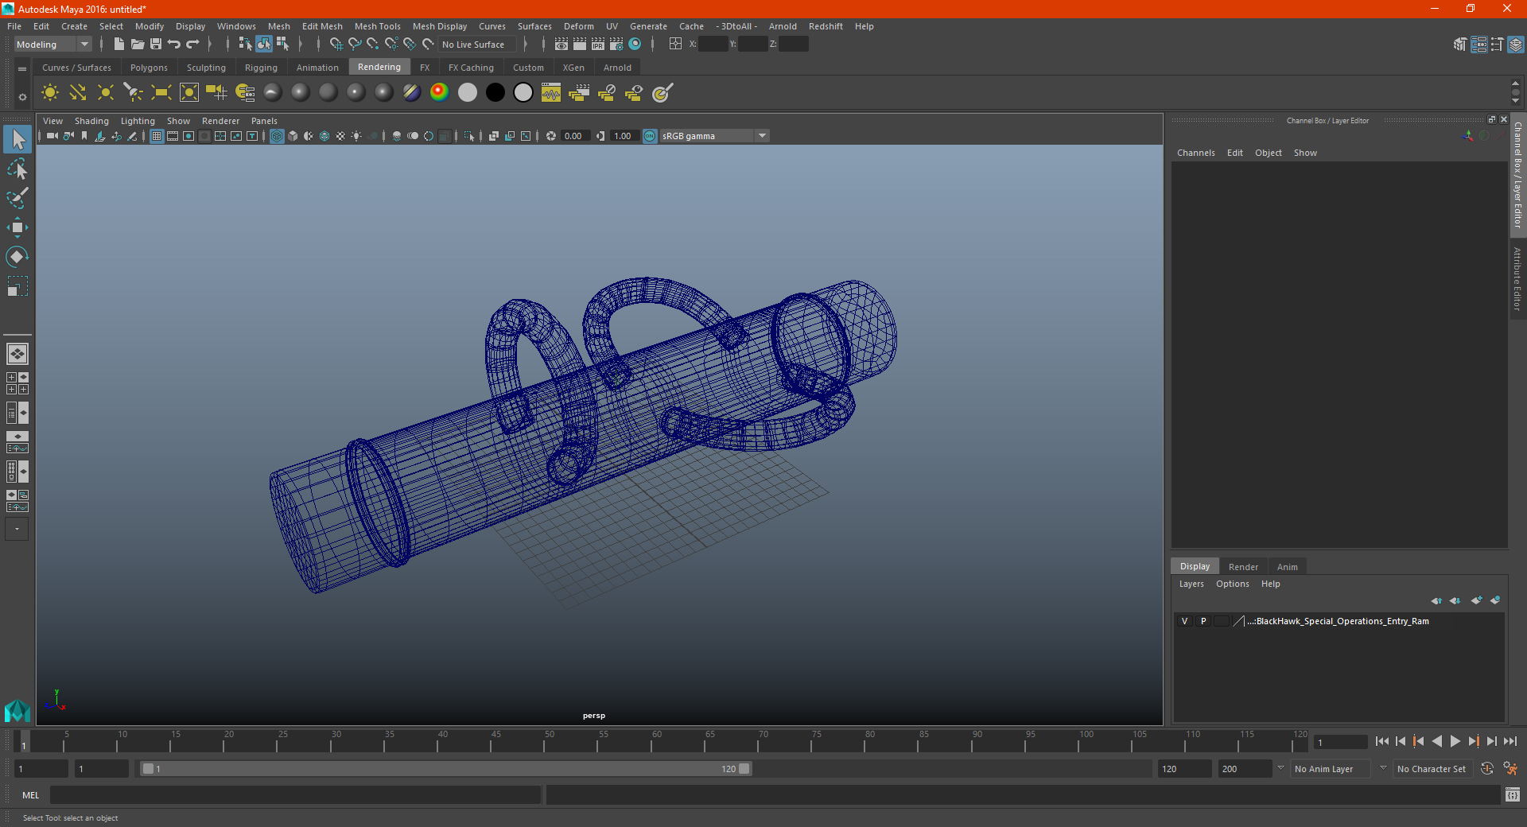The height and width of the screenshot is (827, 1527).
Task: Activate the Paint Selection tool
Action: (x=17, y=198)
